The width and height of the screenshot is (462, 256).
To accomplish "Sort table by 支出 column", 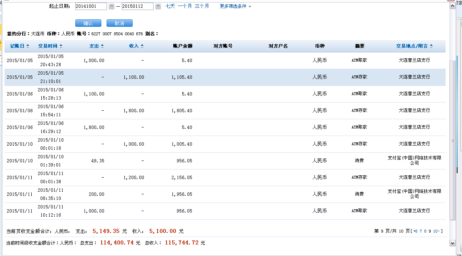I will 96,46.
